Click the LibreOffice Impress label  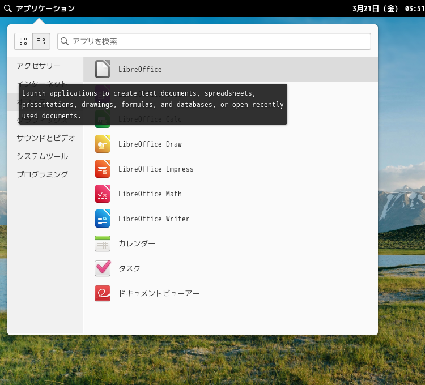[156, 169]
